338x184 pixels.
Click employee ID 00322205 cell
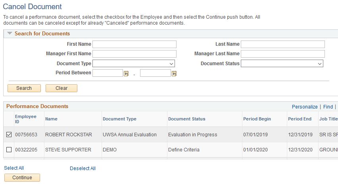(26, 150)
